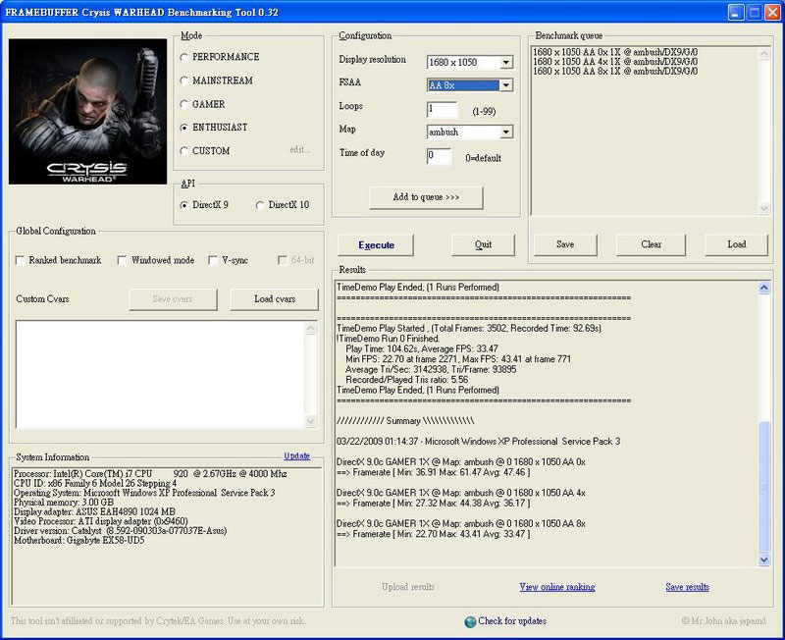
Task: Open the FSAA dropdown
Action: [x=506, y=85]
